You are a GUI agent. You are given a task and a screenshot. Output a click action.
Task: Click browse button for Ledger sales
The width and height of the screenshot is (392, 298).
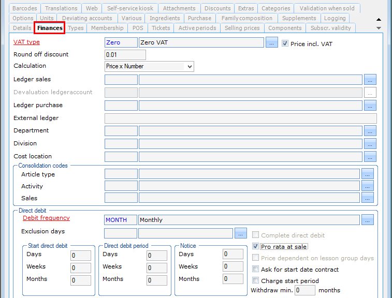coord(370,80)
